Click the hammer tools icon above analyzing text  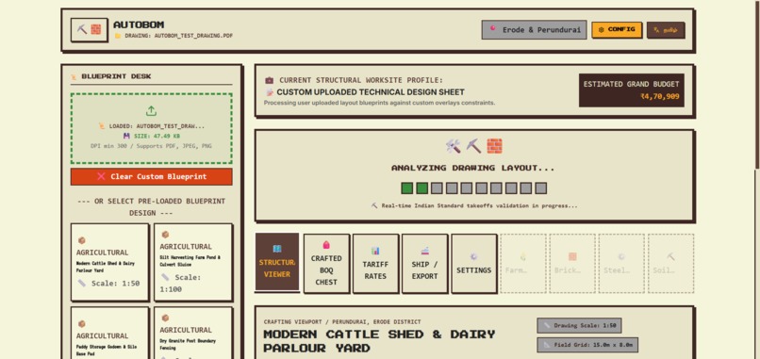pyautogui.click(x=454, y=146)
